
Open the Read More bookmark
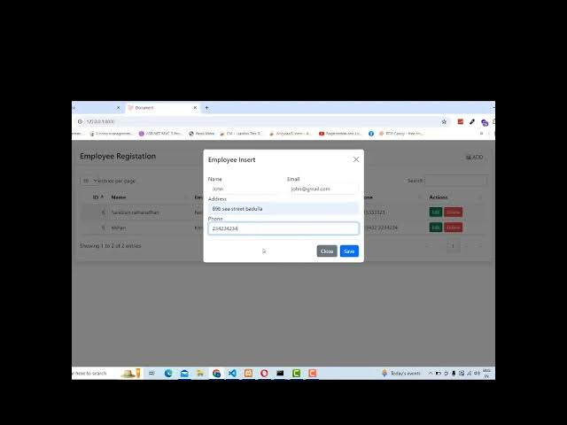(201, 134)
